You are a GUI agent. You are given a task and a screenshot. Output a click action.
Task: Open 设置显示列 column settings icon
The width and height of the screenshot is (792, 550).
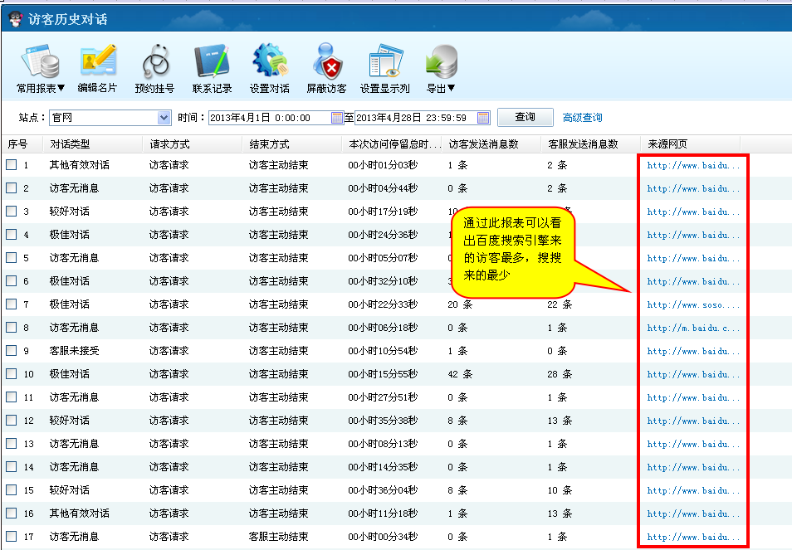coord(384,63)
